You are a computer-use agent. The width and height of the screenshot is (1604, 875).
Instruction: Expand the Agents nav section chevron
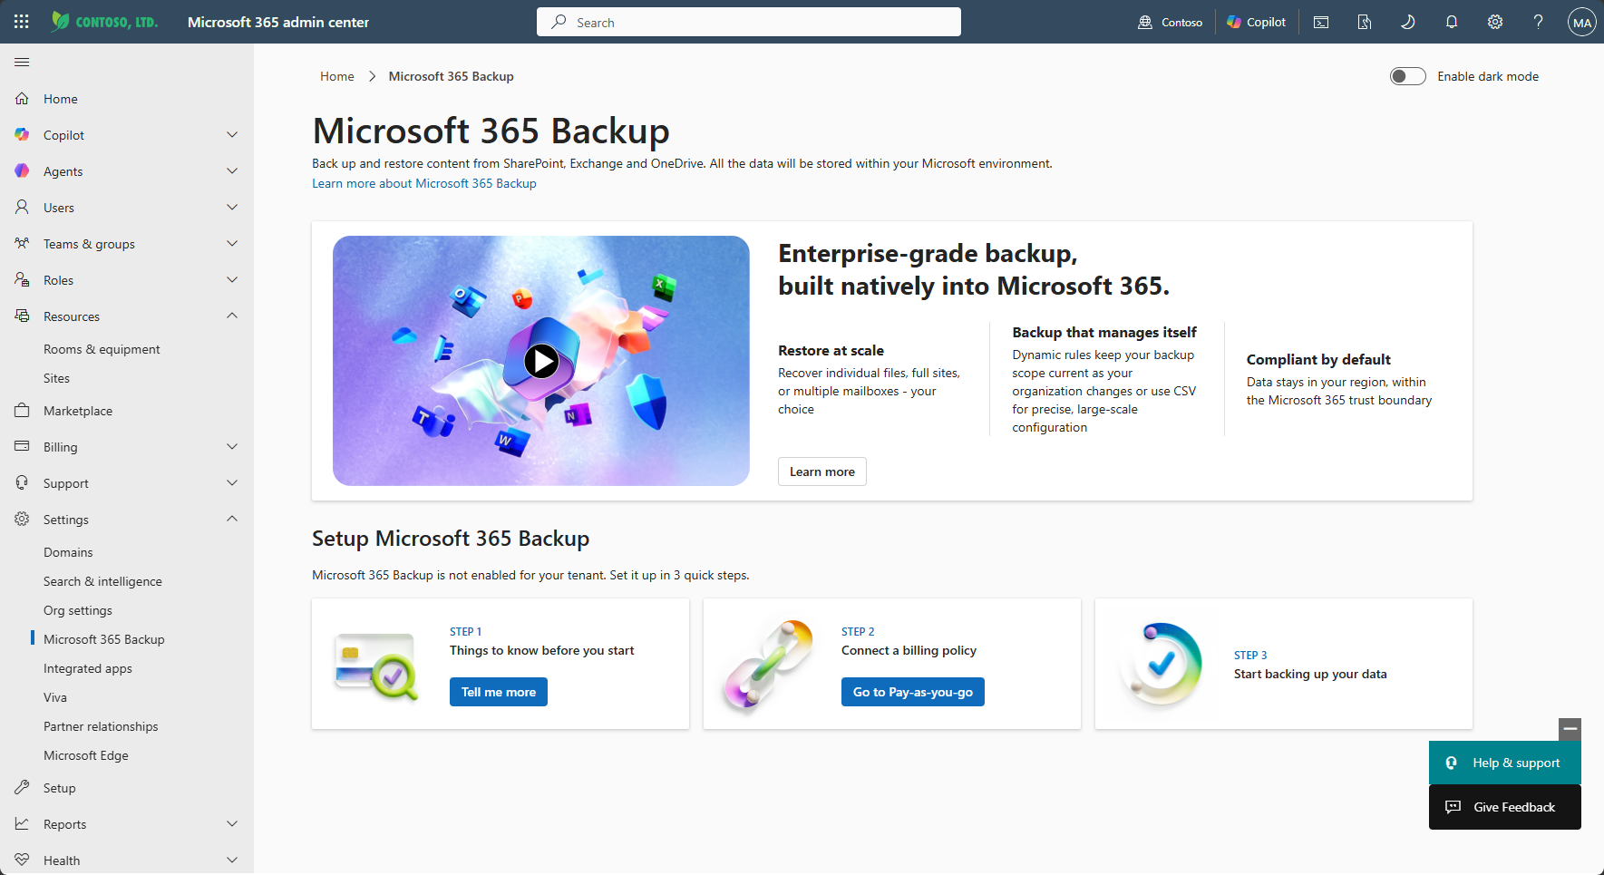(232, 171)
